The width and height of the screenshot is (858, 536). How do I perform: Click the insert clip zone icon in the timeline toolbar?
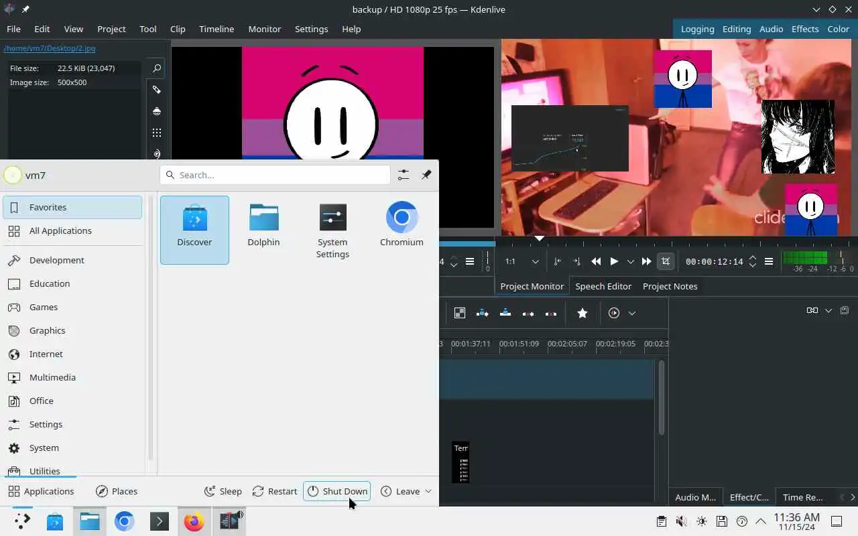tap(483, 313)
